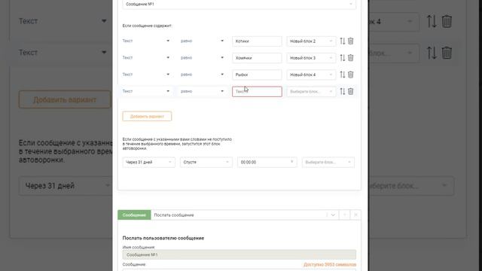Click Если сообщение содержит label
Viewport: 482px width, 271px height.
pyautogui.click(x=148, y=26)
